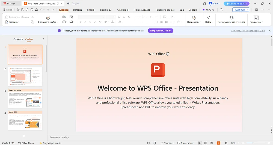Decrease font size with A- icon
This screenshot has height=145, width=273.
tap(124, 17)
